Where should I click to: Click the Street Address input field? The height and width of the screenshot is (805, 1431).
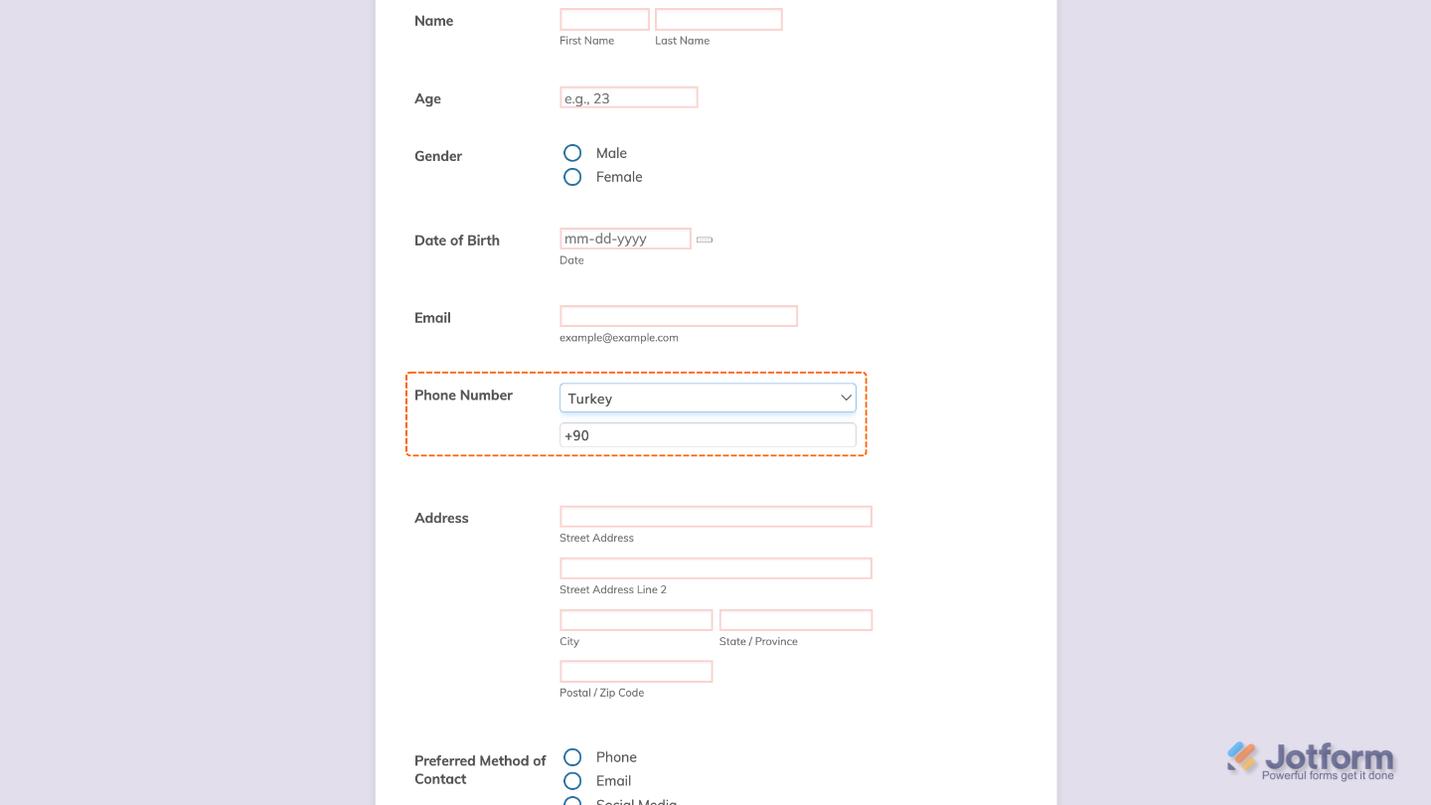[x=715, y=516]
